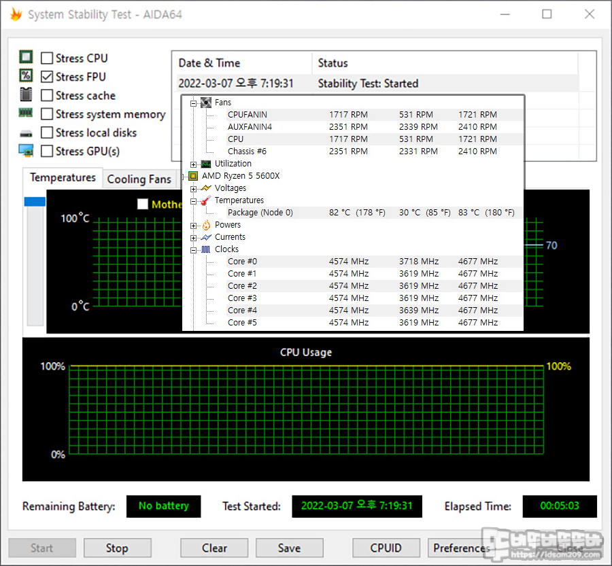Open the CPUID panel button
Screen dimensions: 612x566
(386, 548)
